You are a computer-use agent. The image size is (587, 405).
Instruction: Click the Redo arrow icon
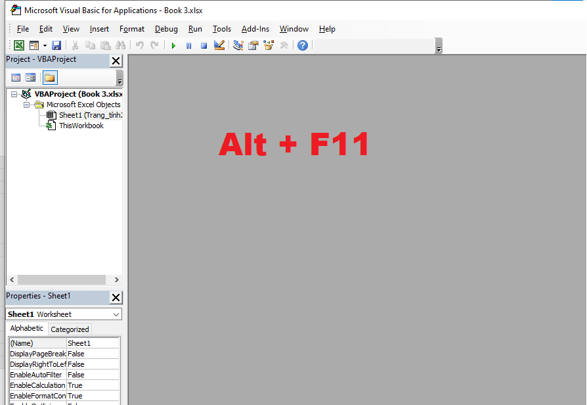154,45
